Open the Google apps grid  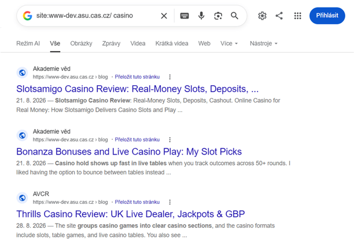click(297, 16)
